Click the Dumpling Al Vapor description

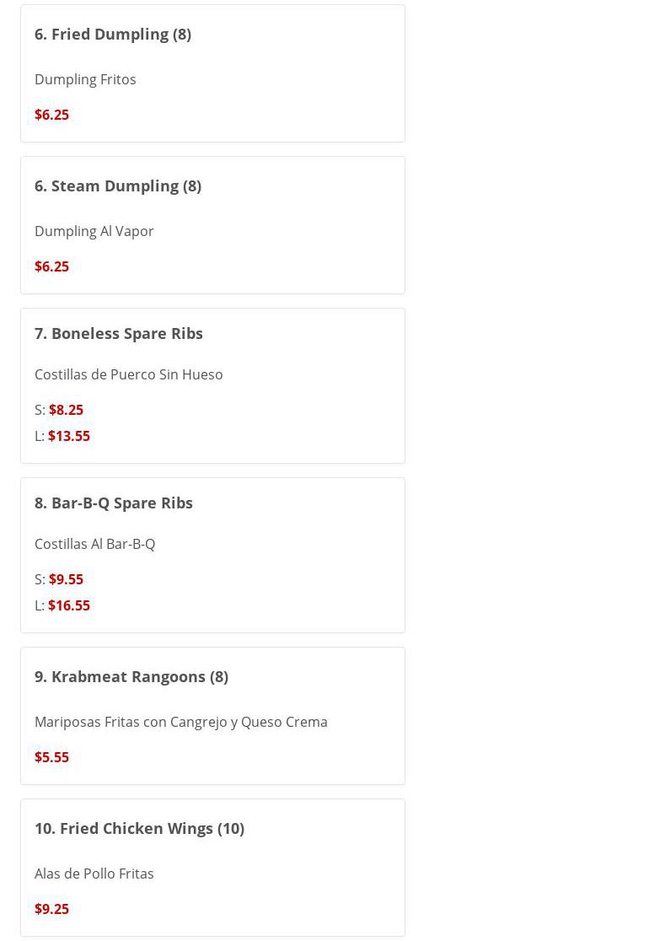94,231
